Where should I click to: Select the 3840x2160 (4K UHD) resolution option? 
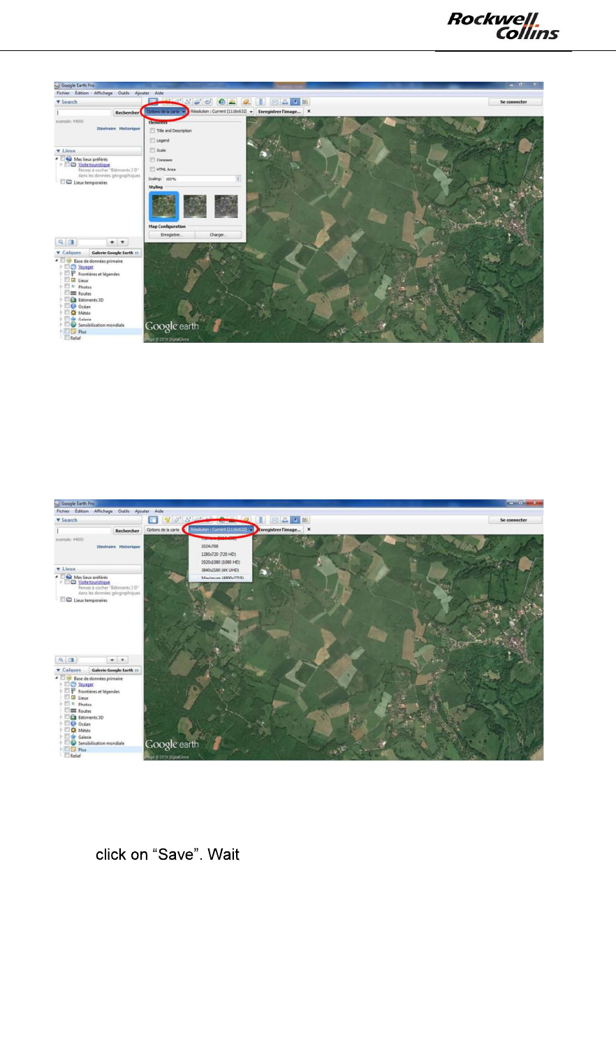[220, 570]
